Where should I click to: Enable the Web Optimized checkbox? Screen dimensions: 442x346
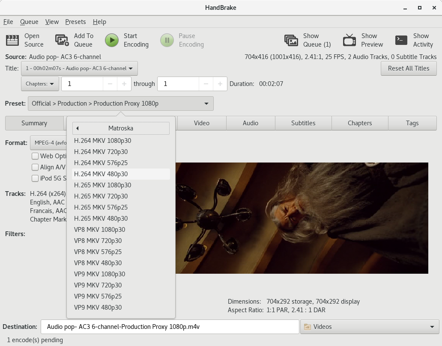pos(35,156)
